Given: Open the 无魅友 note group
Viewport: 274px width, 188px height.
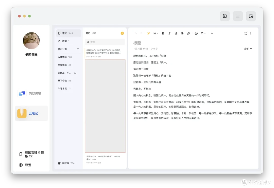Looking at the screenshot, I should [68, 73].
